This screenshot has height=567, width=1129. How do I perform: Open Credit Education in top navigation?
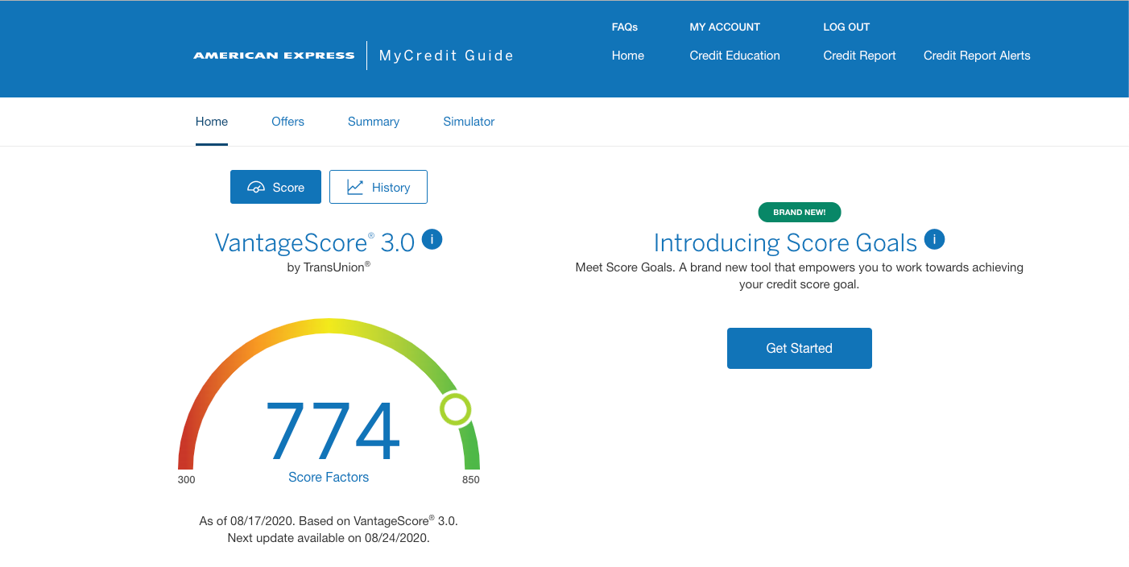734,56
